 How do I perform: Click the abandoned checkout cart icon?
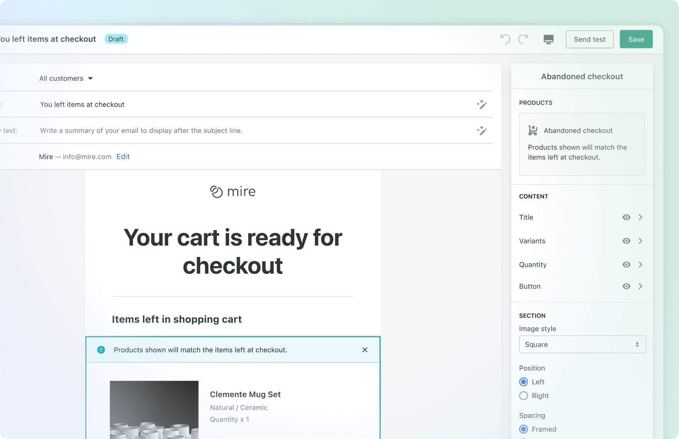pyautogui.click(x=533, y=131)
